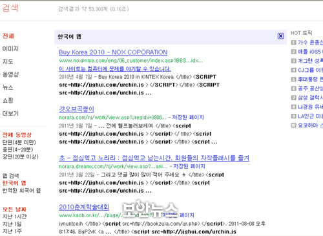Click the 검색 heading at the top left
This screenshot has width=323, height=236.
pos(10,8)
